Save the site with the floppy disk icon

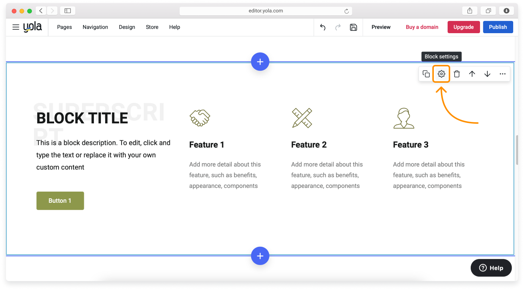click(x=353, y=27)
